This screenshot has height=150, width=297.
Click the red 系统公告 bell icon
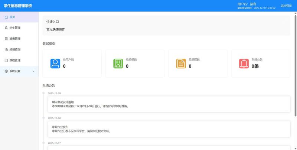[x=244, y=64]
